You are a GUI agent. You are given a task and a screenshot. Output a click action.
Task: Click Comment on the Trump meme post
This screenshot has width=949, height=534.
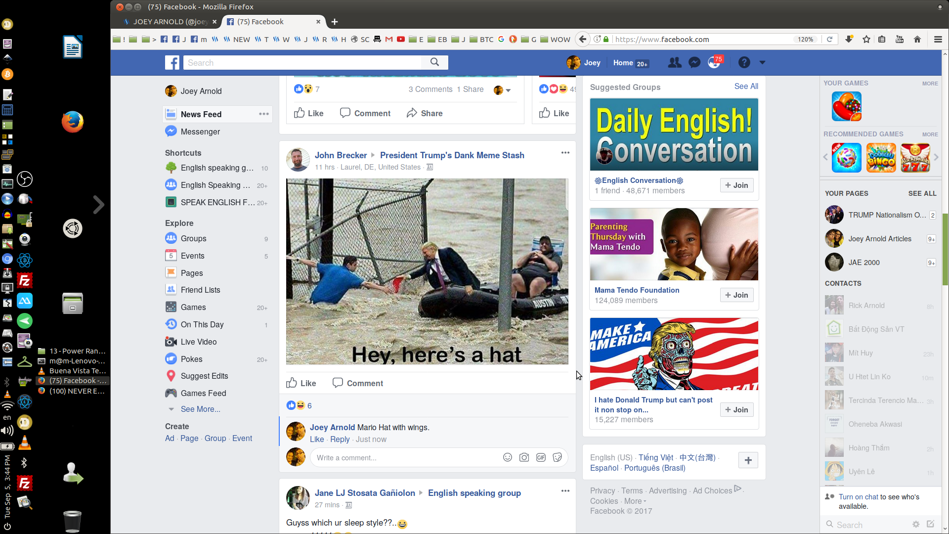click(x=358, y=383)
